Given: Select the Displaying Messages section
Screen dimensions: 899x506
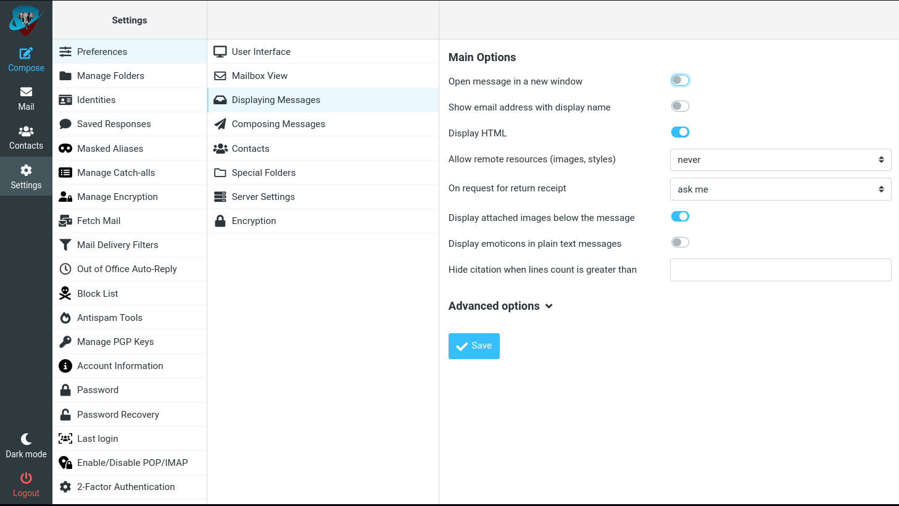Looking at the screenshot, I should point(323,100).
